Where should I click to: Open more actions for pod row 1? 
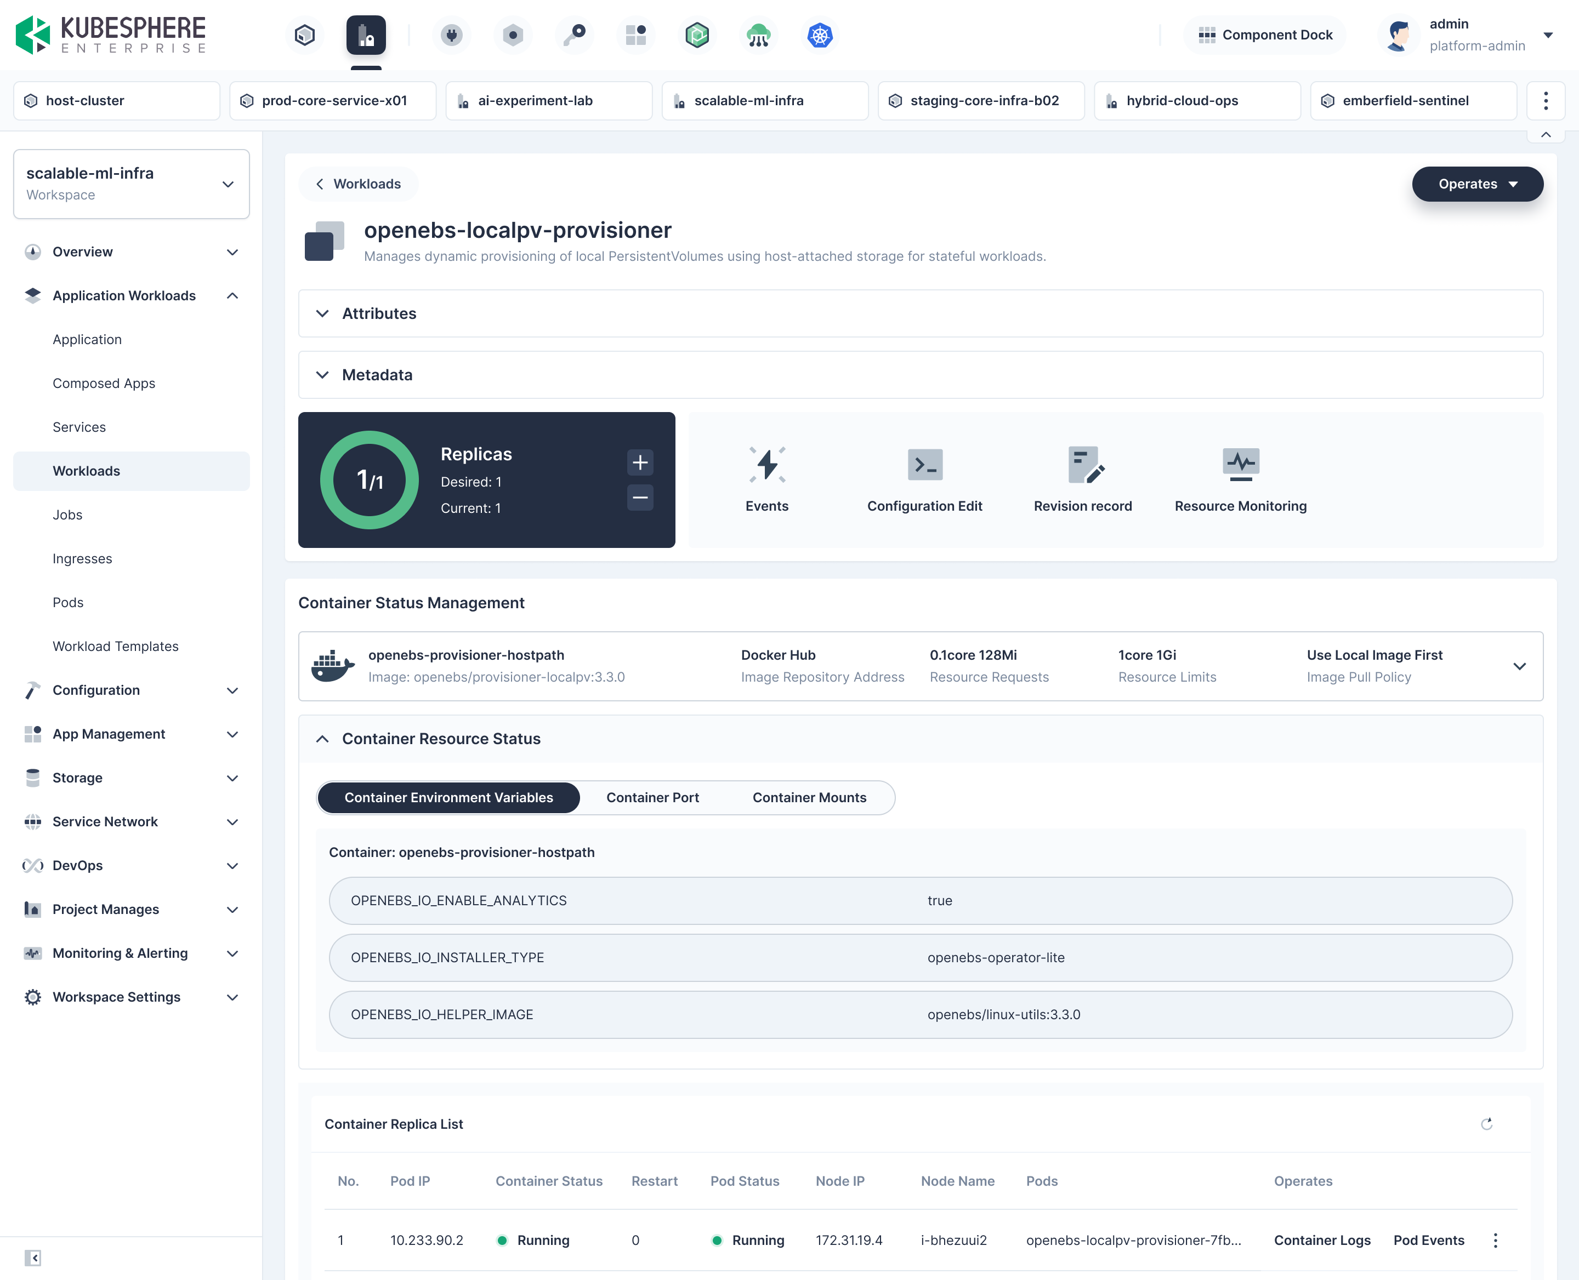coord(1496,1240)
